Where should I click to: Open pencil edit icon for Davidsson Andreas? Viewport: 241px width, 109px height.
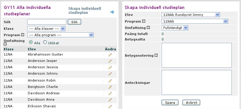(x=110, y=93)
